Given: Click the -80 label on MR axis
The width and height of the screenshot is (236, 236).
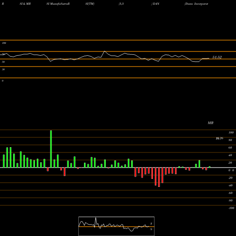Looking at the screenshot, I should tap(230, 201).
